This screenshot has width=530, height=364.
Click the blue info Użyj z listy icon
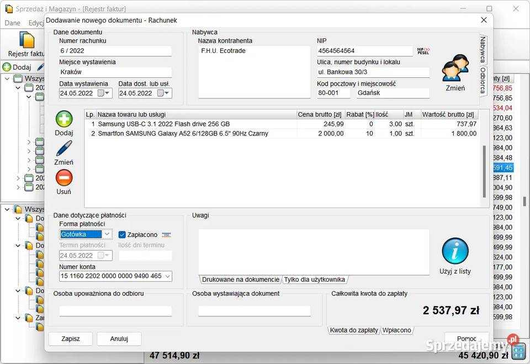click(x=455, y=252)
